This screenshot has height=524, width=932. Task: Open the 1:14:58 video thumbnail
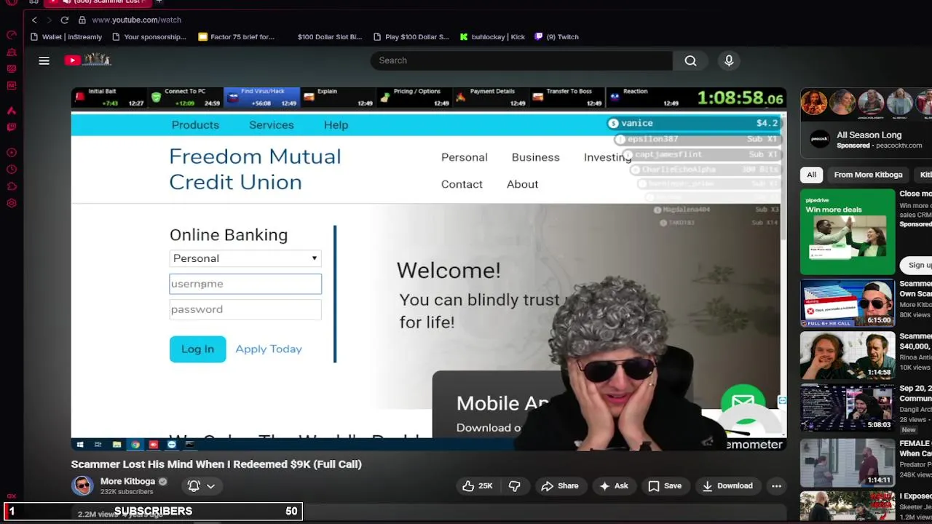click(848, 355)
